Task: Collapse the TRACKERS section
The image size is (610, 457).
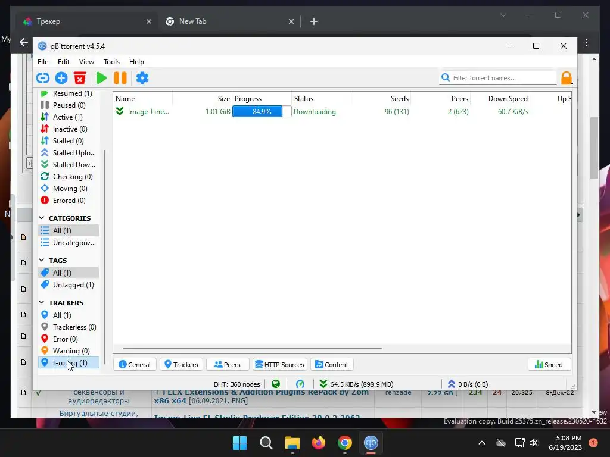Action: [42, 302]
